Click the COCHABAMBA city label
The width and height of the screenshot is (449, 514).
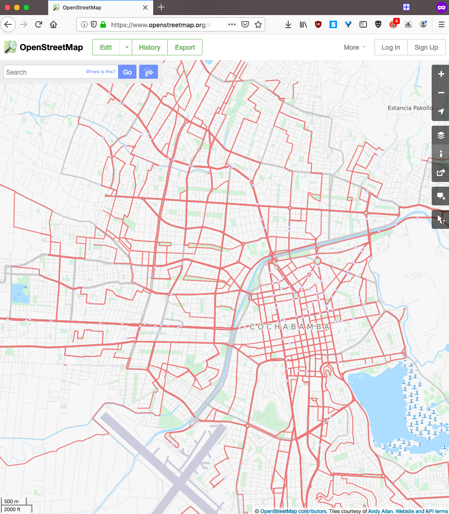290,326
